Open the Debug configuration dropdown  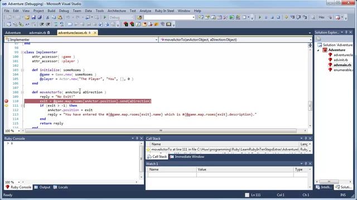pyautogui.click(x=132, y=17)
